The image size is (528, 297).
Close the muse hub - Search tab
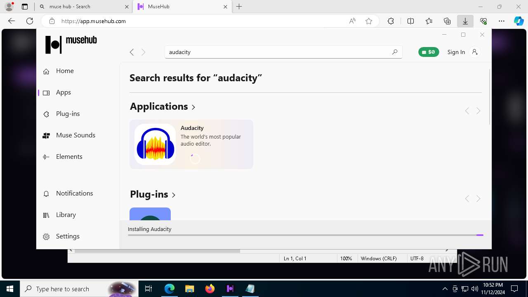127,7
